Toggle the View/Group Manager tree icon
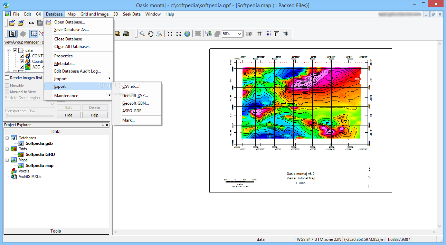This screenshot has height=245, width=446. (x=12, y=34)
